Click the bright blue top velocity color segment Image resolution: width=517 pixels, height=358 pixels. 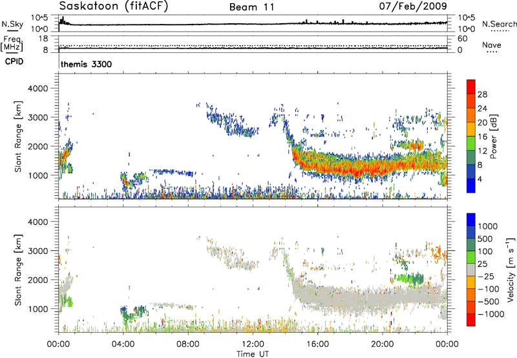coord(471,220)
